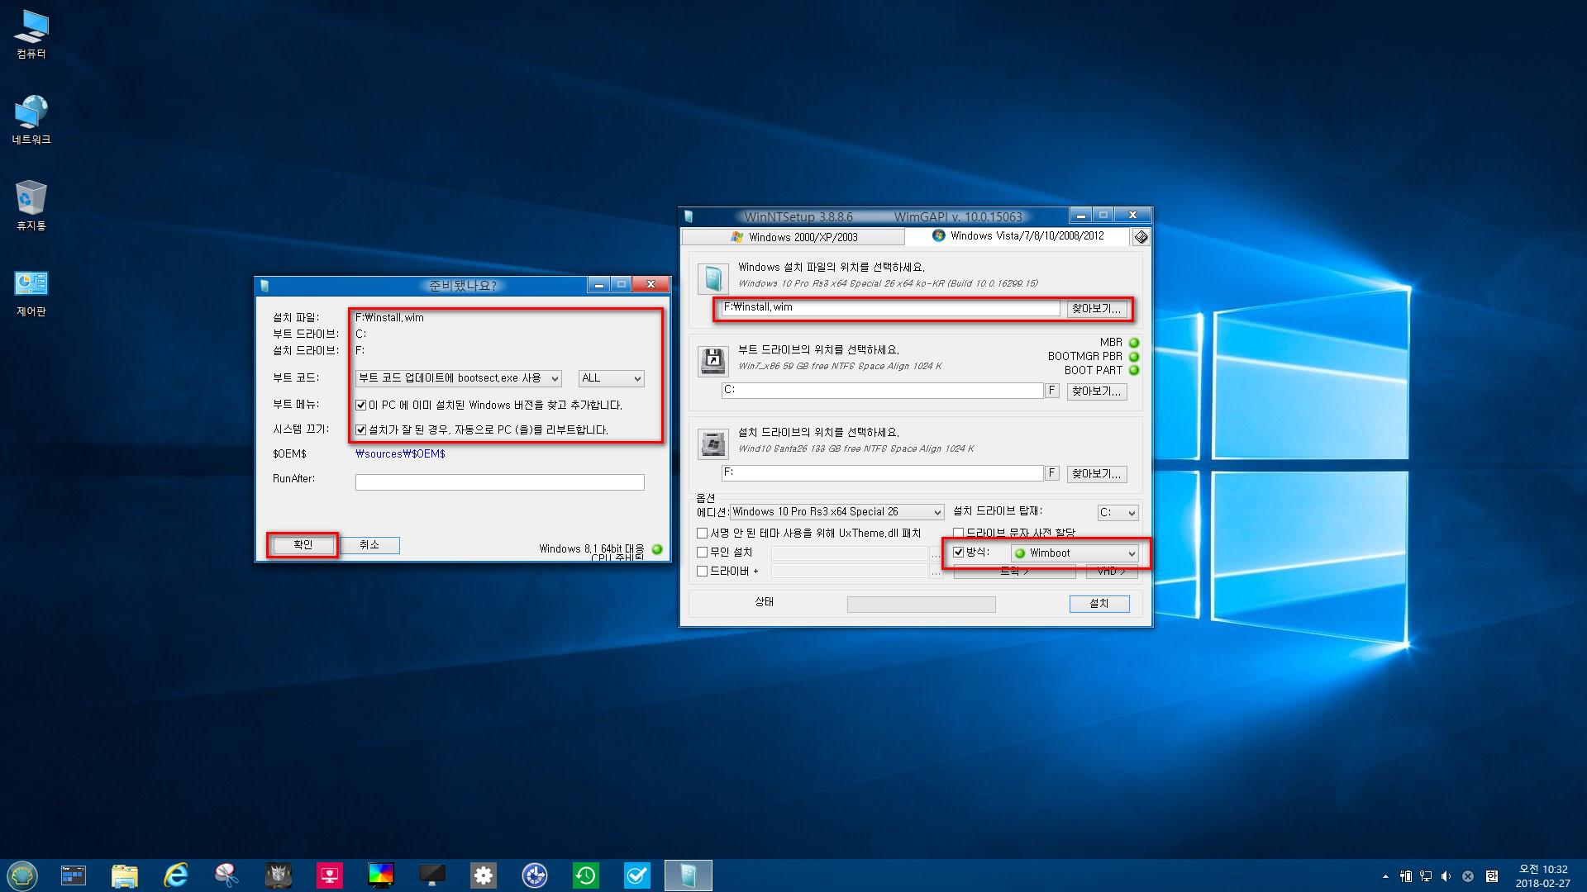Screen dimensions: 1587x892
Task: Open the Wimboot mode dropdown
Action: pyautogui.click(x=1075, y=553)
